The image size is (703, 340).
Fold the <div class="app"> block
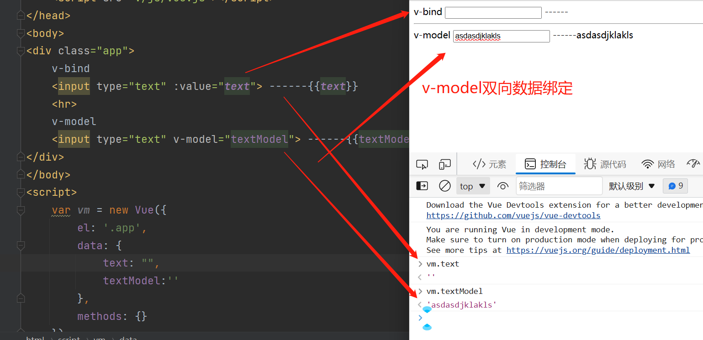coord(20,51)
